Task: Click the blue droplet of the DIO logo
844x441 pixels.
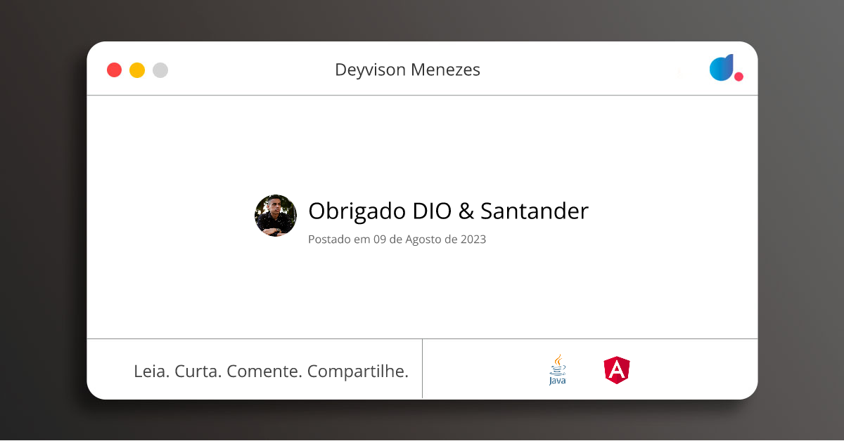Action: coord(722,67)
